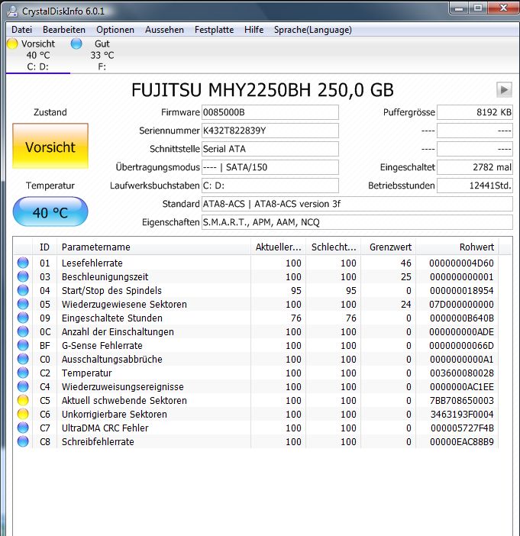
Task: Click raw value 7BB708650003
Action: (461, 400)
